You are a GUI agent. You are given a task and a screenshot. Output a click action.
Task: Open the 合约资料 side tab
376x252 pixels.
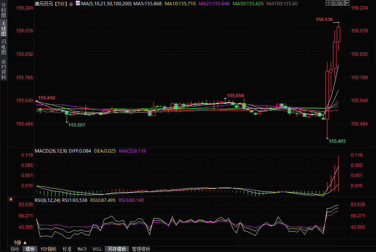tap(3, 69)
